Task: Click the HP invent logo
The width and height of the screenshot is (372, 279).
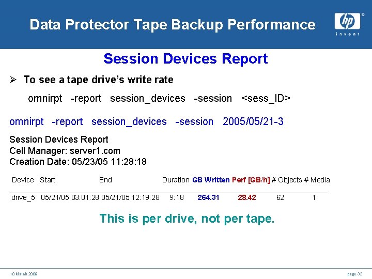Action: click(347, 24)
